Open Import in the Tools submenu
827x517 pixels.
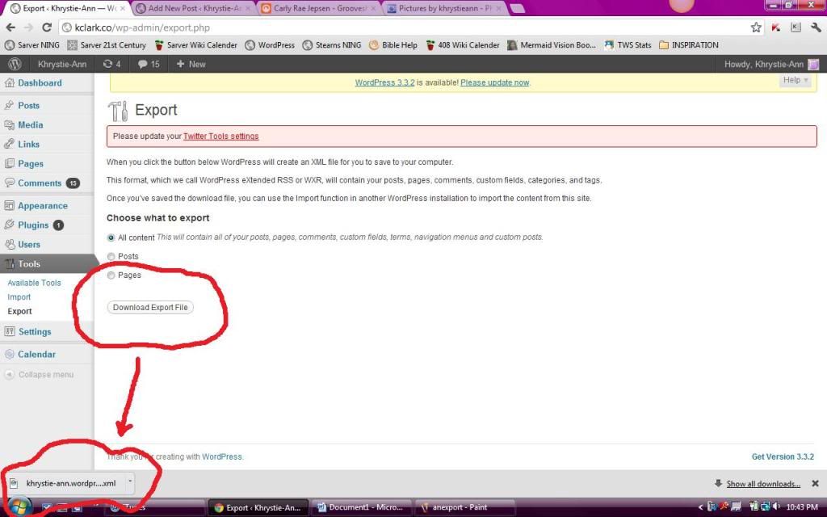19,297
